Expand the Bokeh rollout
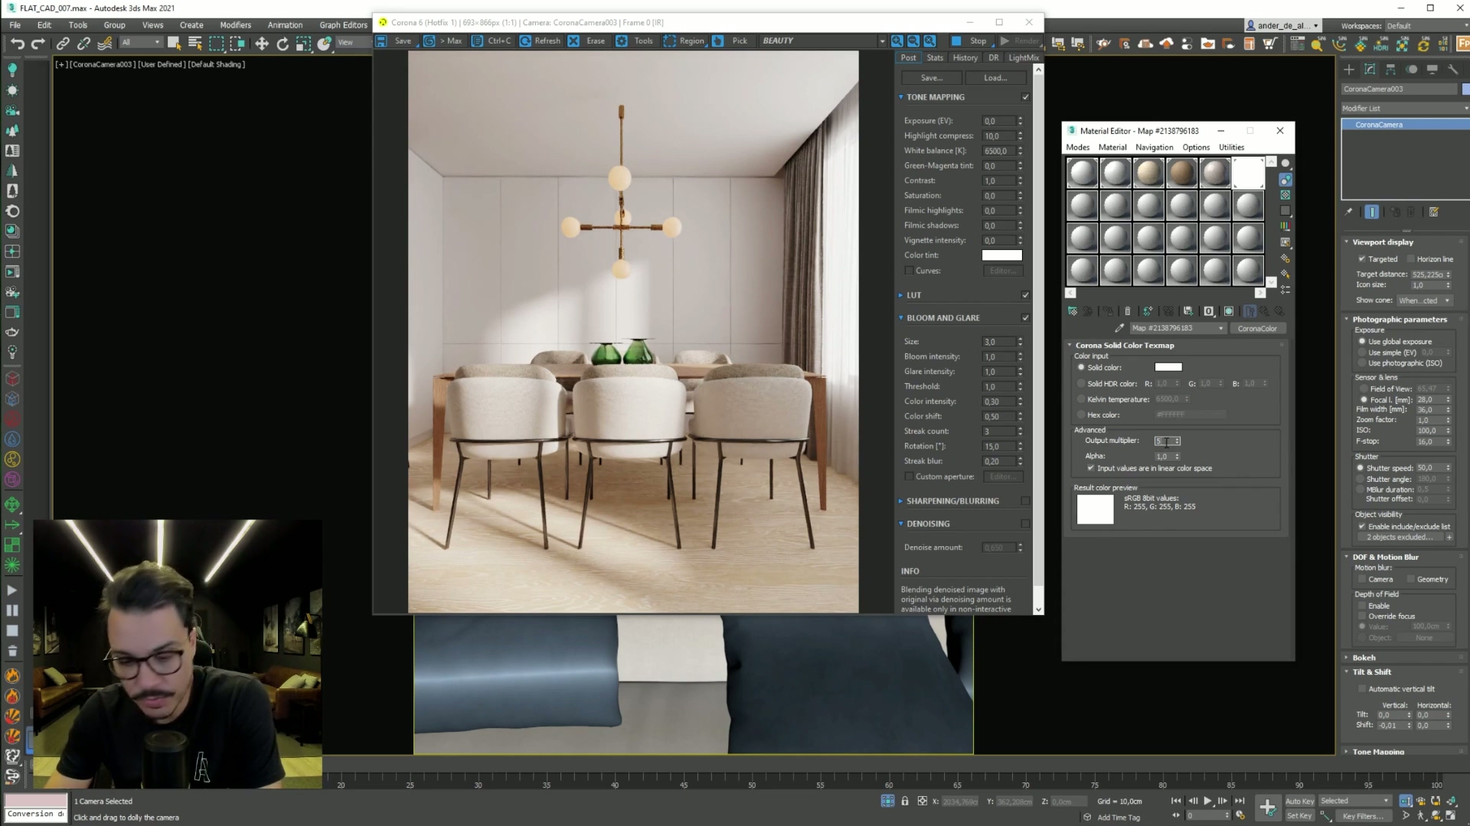 (x=1363, y=658)
